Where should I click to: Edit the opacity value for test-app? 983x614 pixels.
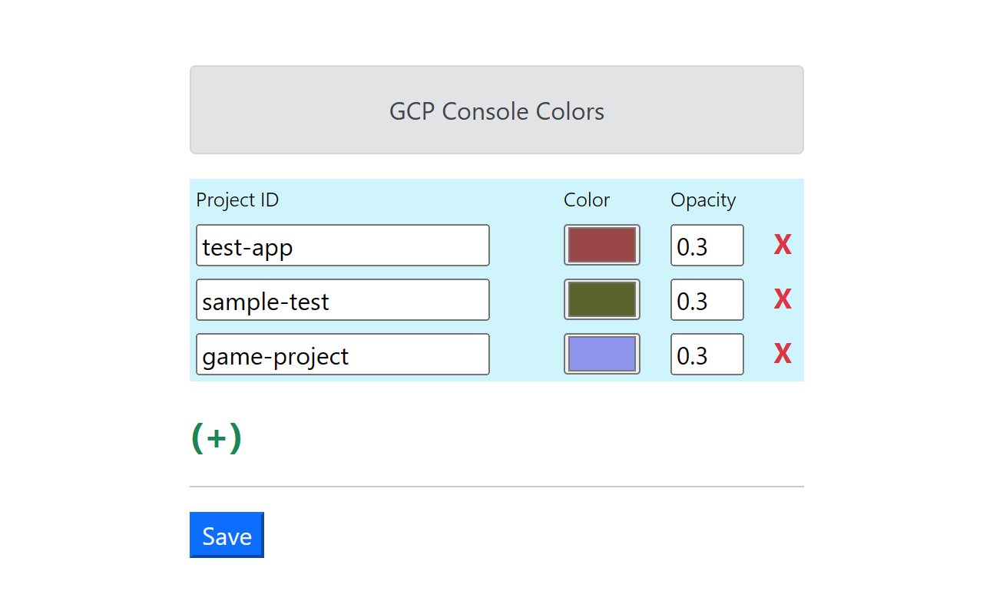point(707,246)
